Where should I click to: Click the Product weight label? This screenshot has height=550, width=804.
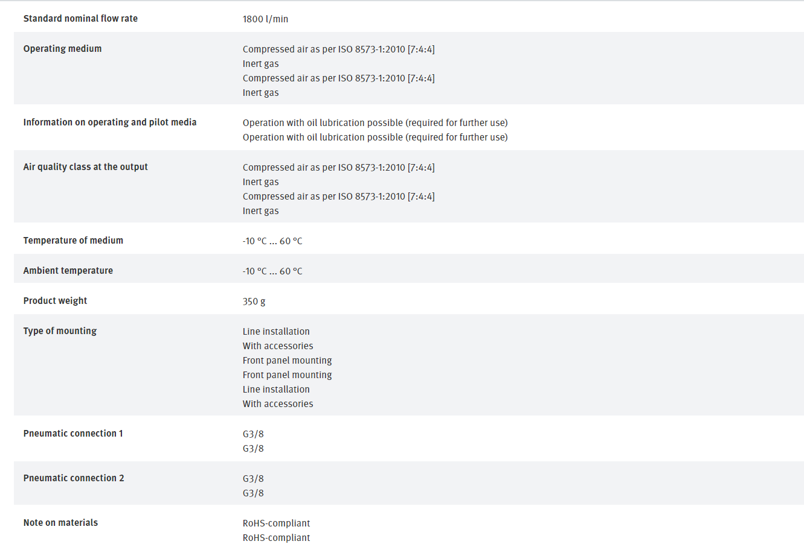pos(55,301)
